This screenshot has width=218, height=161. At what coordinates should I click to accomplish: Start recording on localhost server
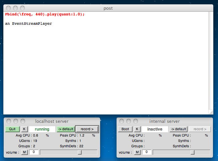point(87,129)
